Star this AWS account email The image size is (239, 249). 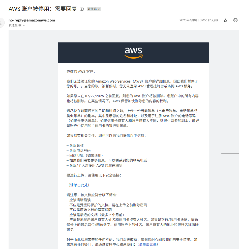point(225,20)
